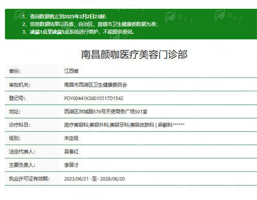Click address 西湖区洪城路576号天使商务广场501室
Image resolution: width=257 pixels, height=200 pixels.
click(x=106, y=112)
